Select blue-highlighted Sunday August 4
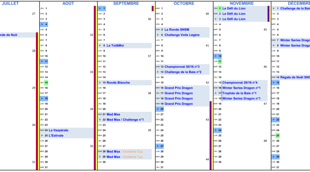This screenshot has height=172, width=310. click(x=44, y=24)
